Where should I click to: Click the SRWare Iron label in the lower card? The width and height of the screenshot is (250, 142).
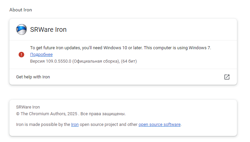(x=28, y=107)
